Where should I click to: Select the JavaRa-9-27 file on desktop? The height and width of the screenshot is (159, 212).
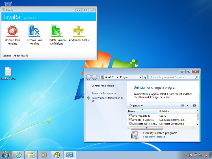[x=8, y=73]
